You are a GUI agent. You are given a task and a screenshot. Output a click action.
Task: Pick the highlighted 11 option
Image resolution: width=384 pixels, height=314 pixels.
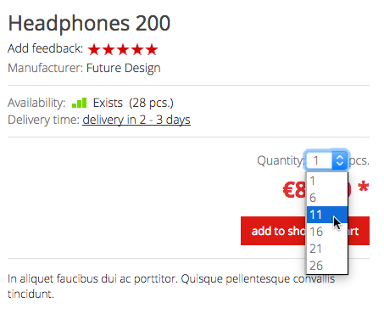(x=327, y=215)
